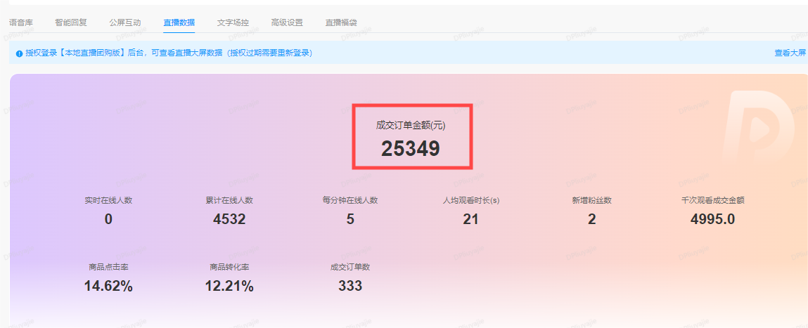Select the 商品点击率 value 14.62%
The image size is (808, 328).
point(108,286)
